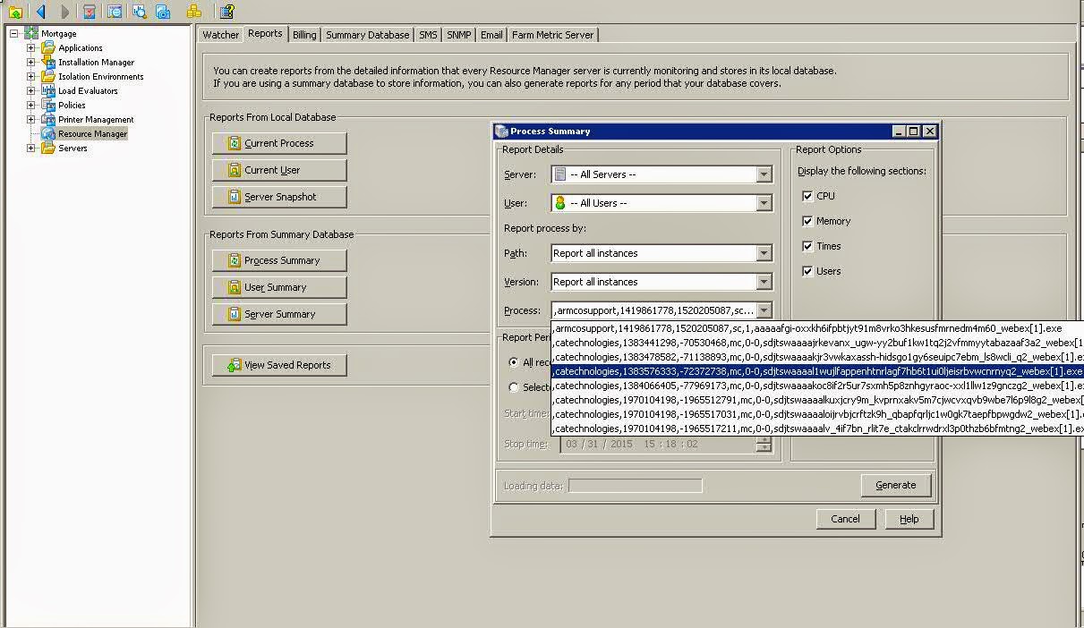The width and height of the screenshot is (1084, 628).
Task: Click the chart magnifier search toolbar icon
Action: [x=140, y=12]
